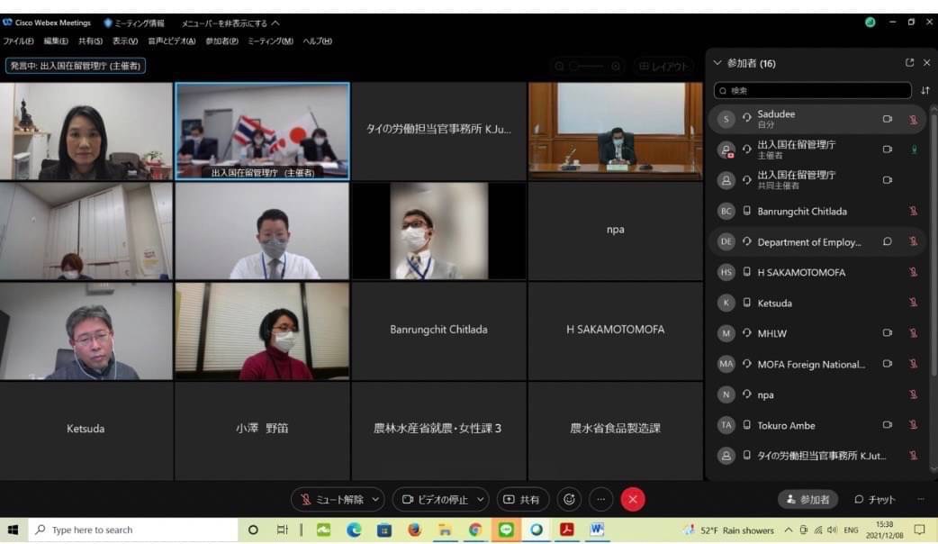Image resolution: width=938 pixels, height=544 pixels.
Task: Open the emoji reactions button
Action: 568,499
